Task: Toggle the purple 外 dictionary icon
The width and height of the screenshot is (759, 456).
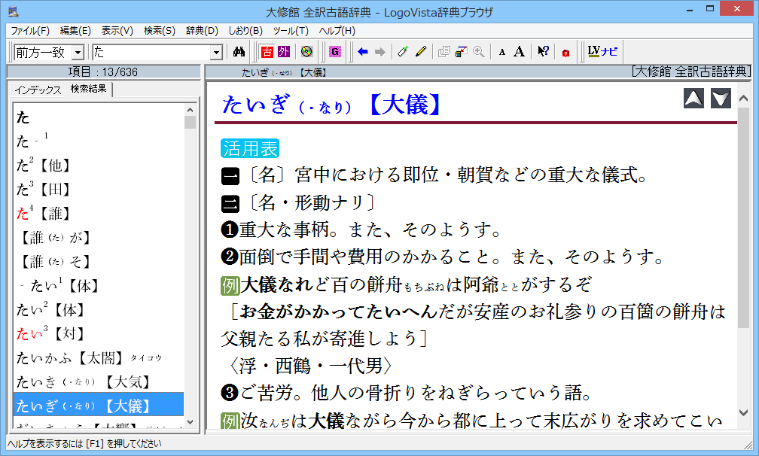Action: (284, 52)
